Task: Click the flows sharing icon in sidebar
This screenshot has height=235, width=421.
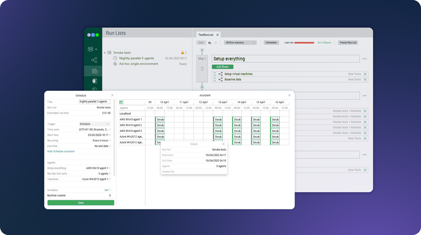Action: click(94, 60)
